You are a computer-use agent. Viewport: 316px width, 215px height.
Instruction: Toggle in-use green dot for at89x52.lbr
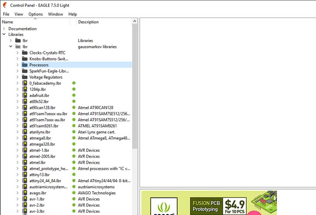tap(74, 101)
